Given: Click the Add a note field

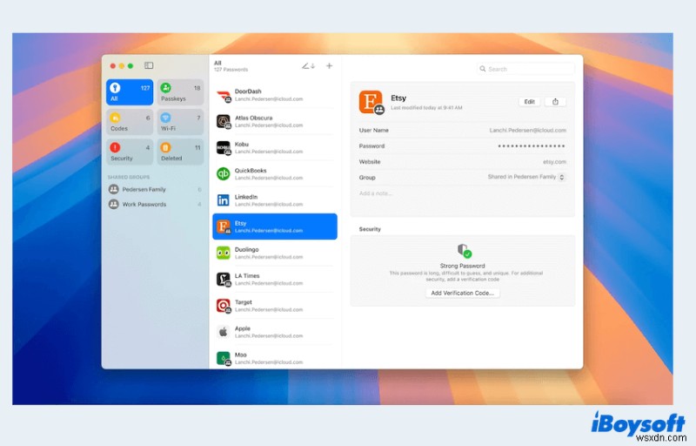Looking at the screenshot, I should click(x=376, y=193).
